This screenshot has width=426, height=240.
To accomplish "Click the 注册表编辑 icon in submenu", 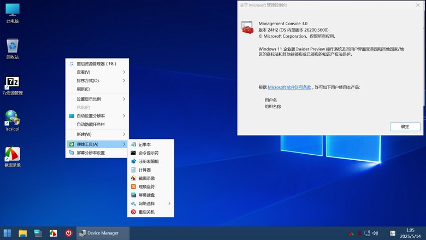I will (133, 161).
